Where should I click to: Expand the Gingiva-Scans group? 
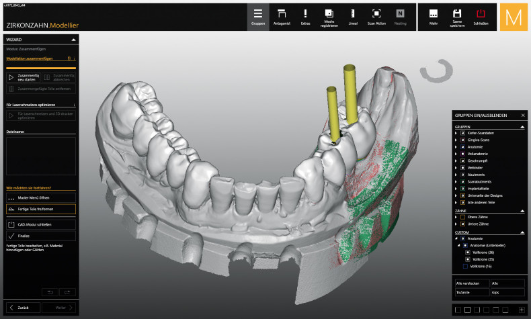click(x=456, y=140)
